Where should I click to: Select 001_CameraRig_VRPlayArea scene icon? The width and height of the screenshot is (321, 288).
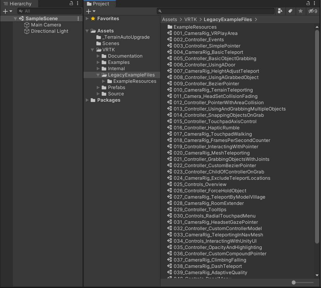tap(170, 33)
